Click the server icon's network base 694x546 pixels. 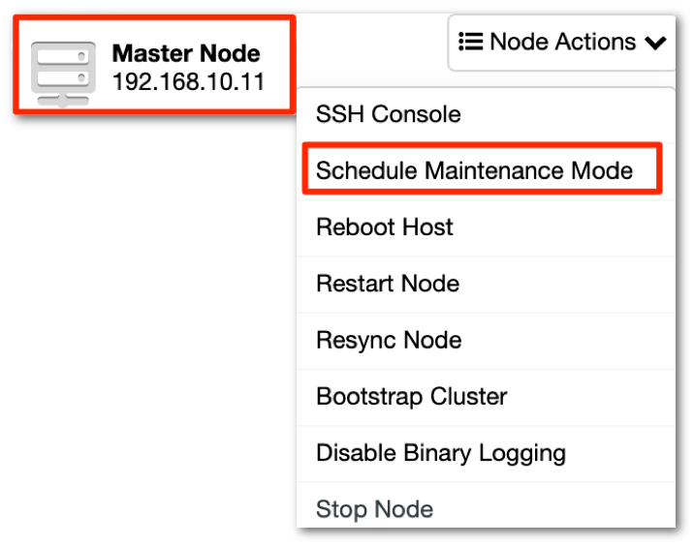[x=63, y=101]
